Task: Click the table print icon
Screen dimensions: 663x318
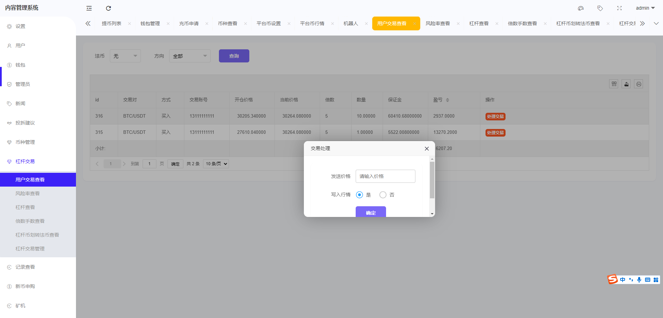Action: [638, 84]
